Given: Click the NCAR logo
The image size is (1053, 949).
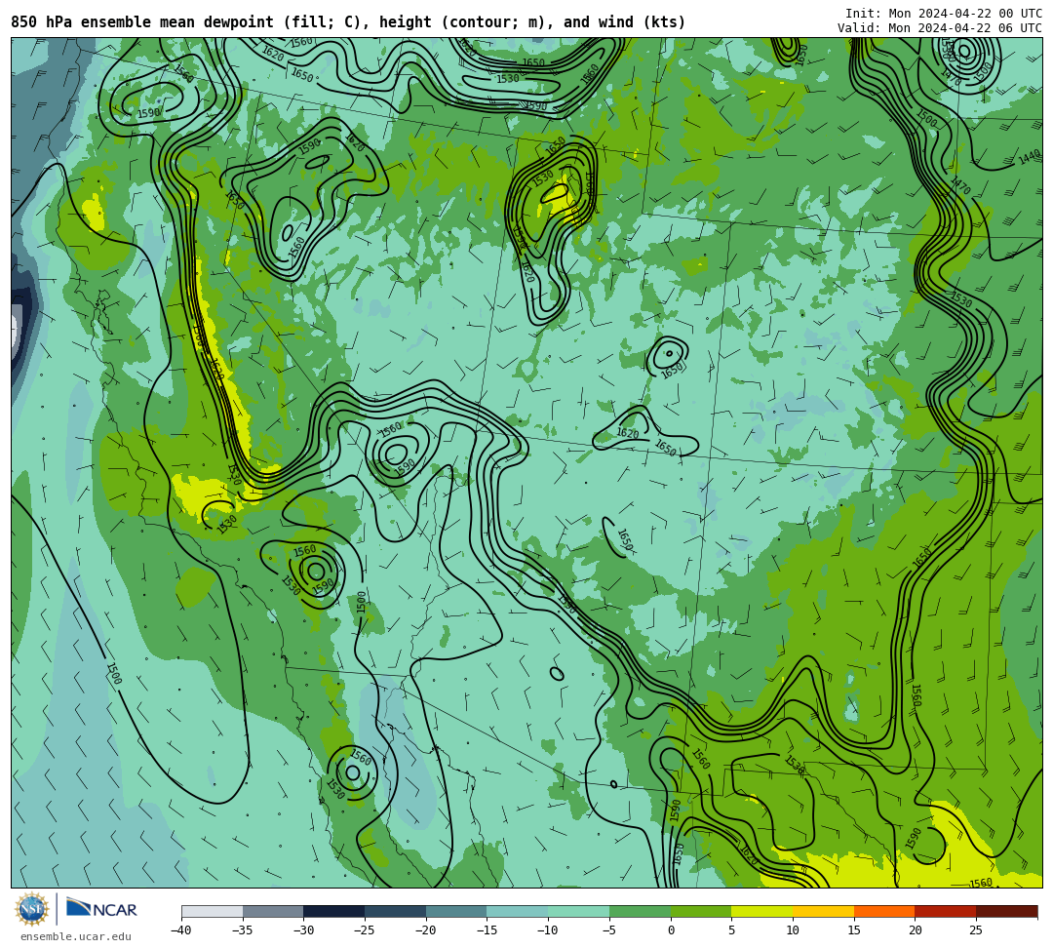Looking at the screenshot, I should point(101,909).
